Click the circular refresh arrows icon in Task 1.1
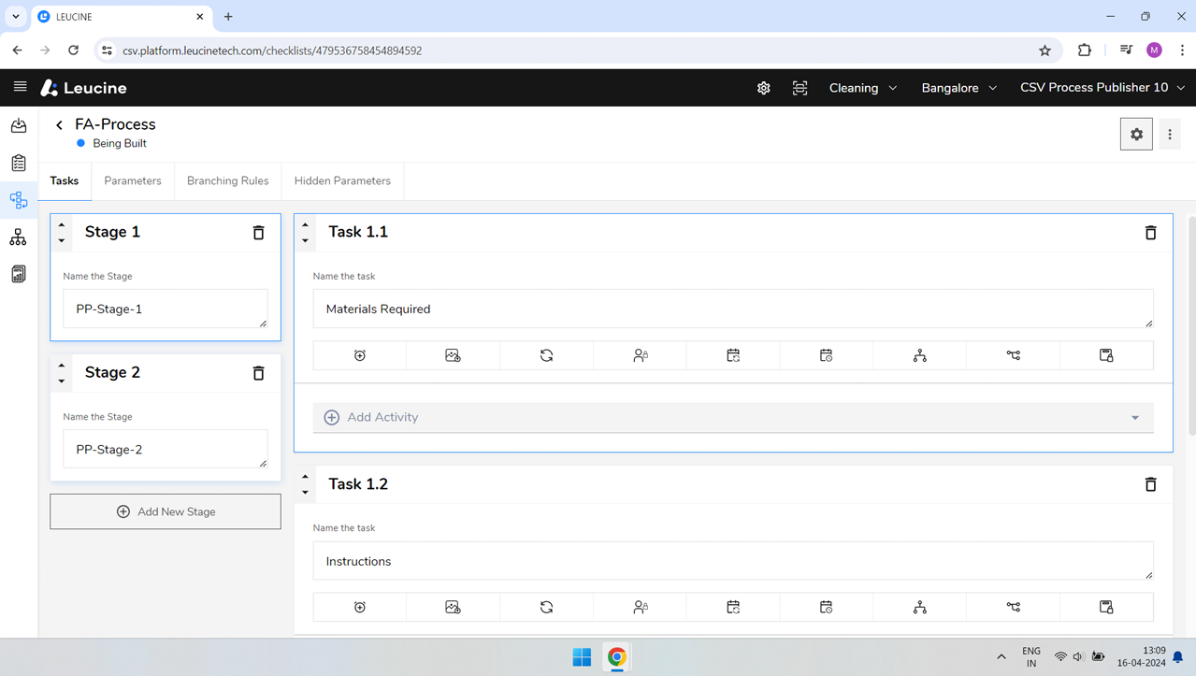1196x676 pixels. coord(546,355)
